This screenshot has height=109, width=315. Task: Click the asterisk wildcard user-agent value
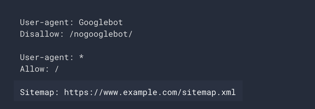[81, 57]
